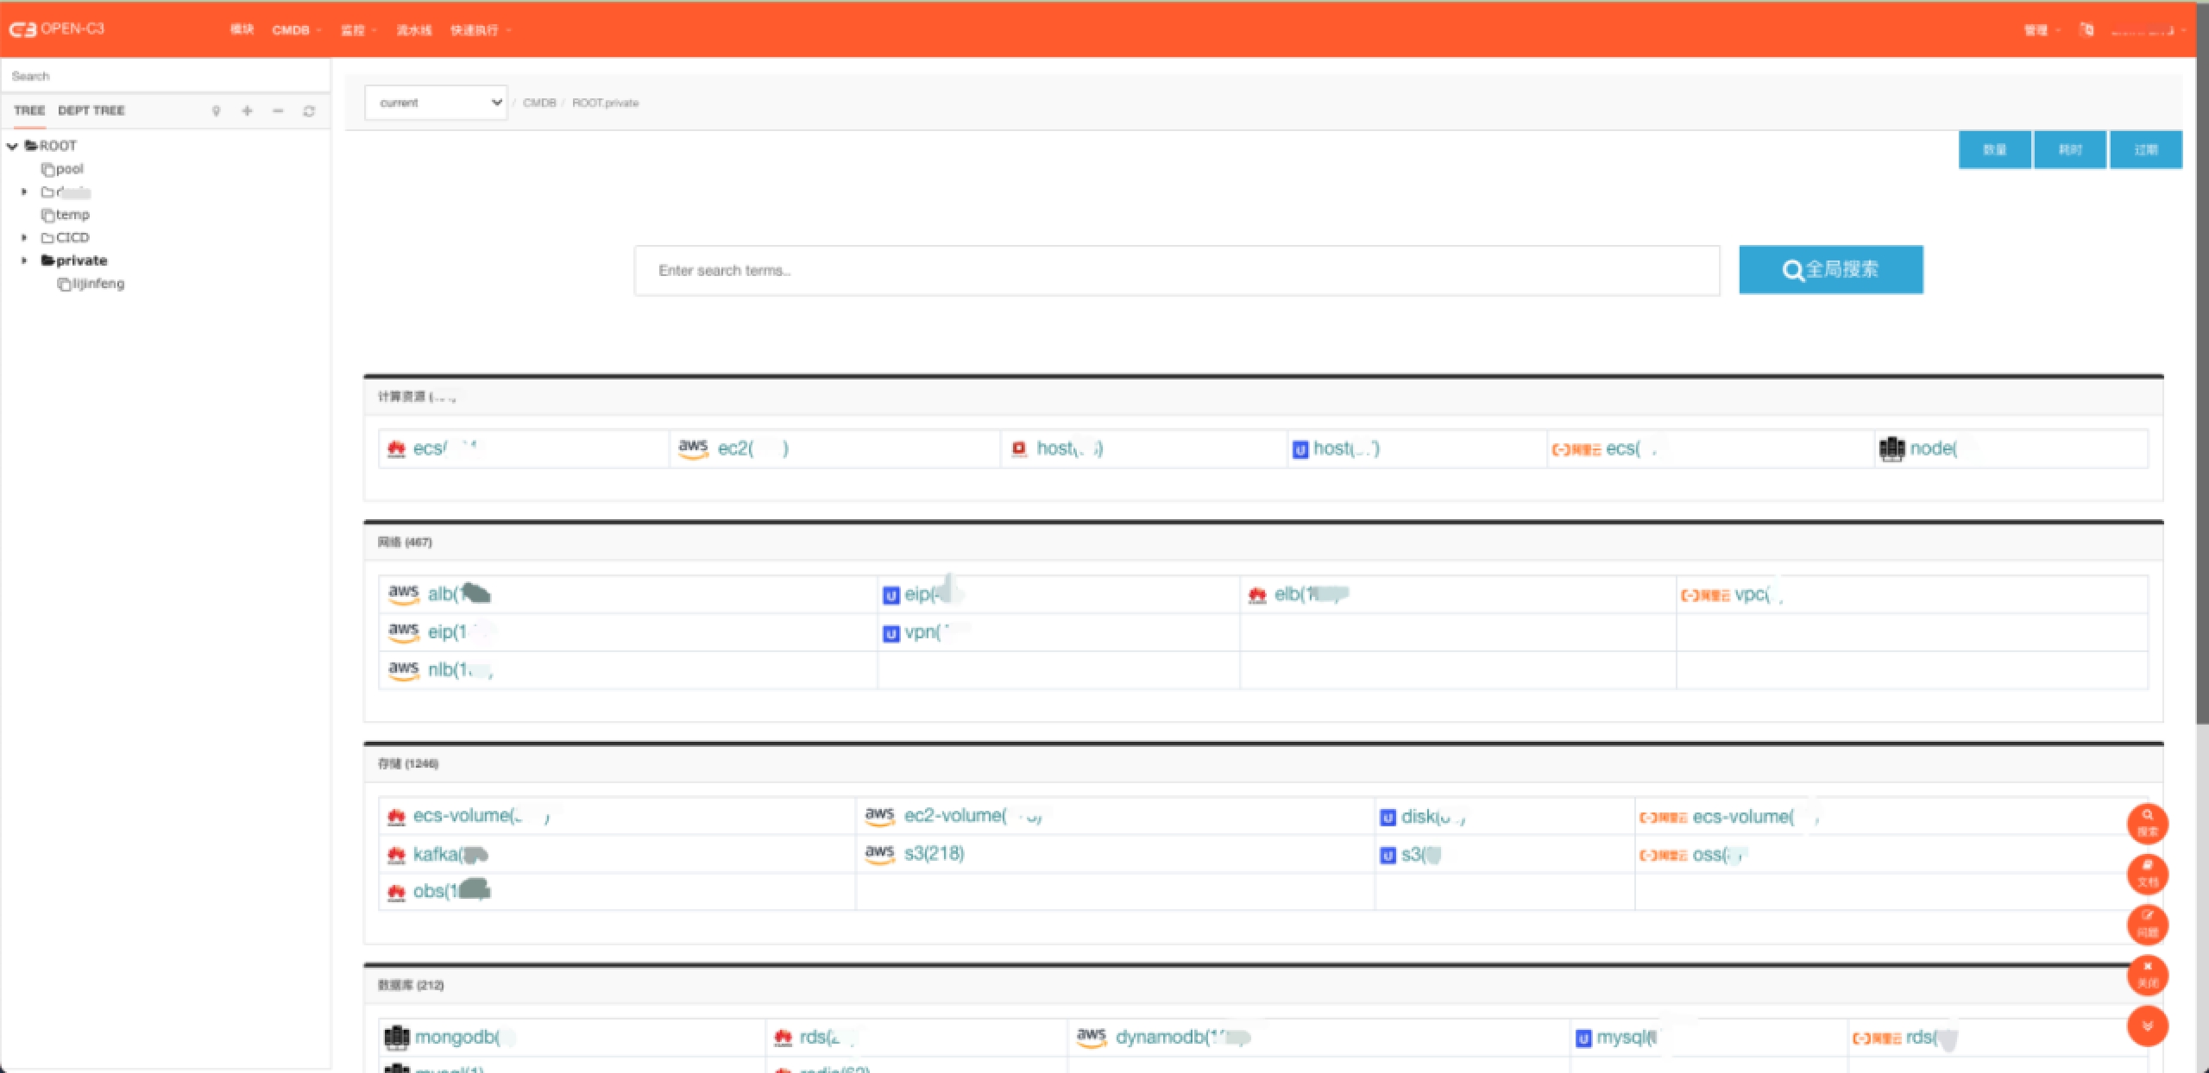Open the 'current' dropdown selector
The height and width of the screenshot is (1073, 2209).
click(x=436, y=103)
